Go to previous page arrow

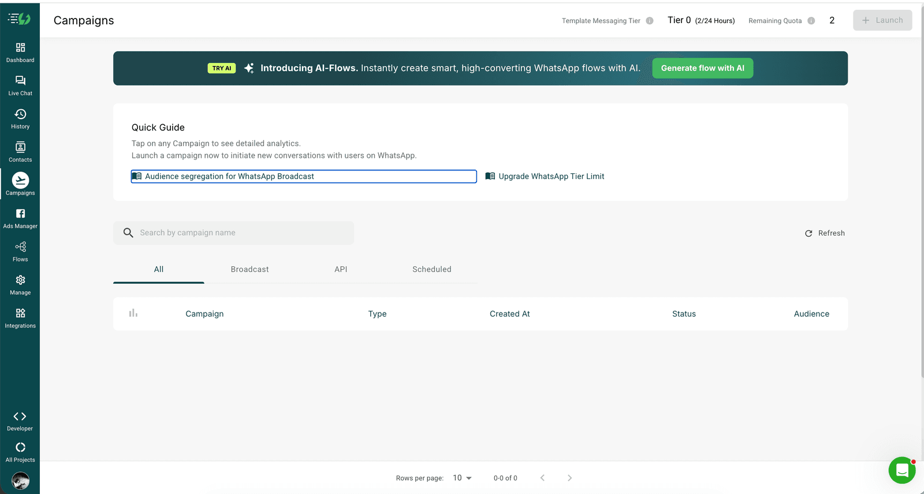tap(542, 478)
